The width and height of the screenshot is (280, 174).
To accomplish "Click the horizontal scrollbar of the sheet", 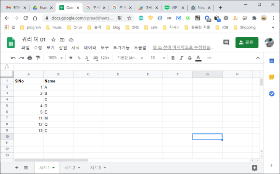I will pyautogui.click(x=52, y=160).
